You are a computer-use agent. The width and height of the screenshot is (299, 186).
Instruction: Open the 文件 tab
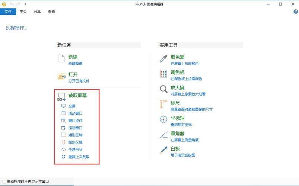coord(8,12)
